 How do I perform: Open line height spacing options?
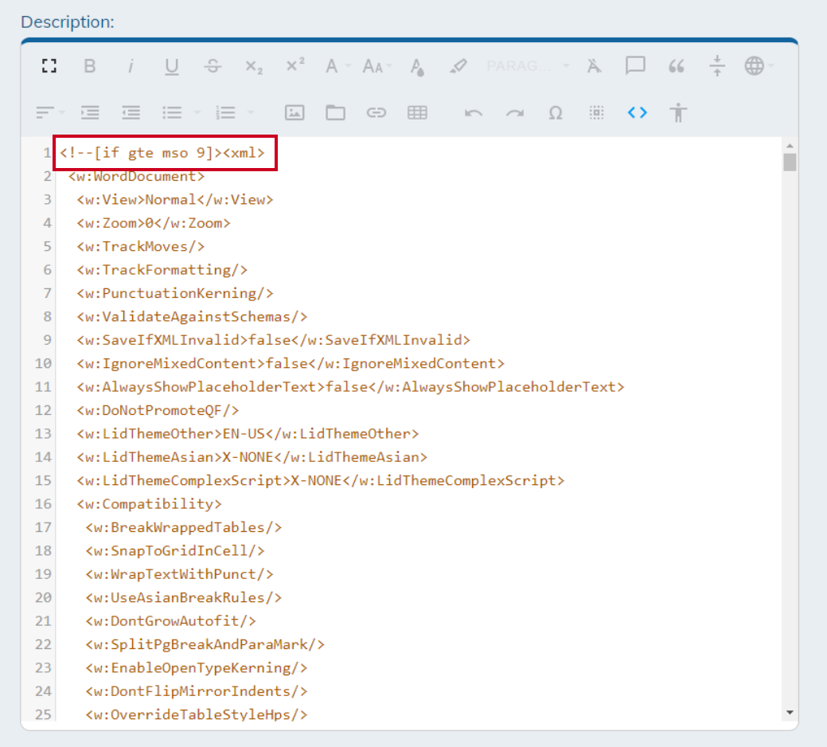click(717, 66)
